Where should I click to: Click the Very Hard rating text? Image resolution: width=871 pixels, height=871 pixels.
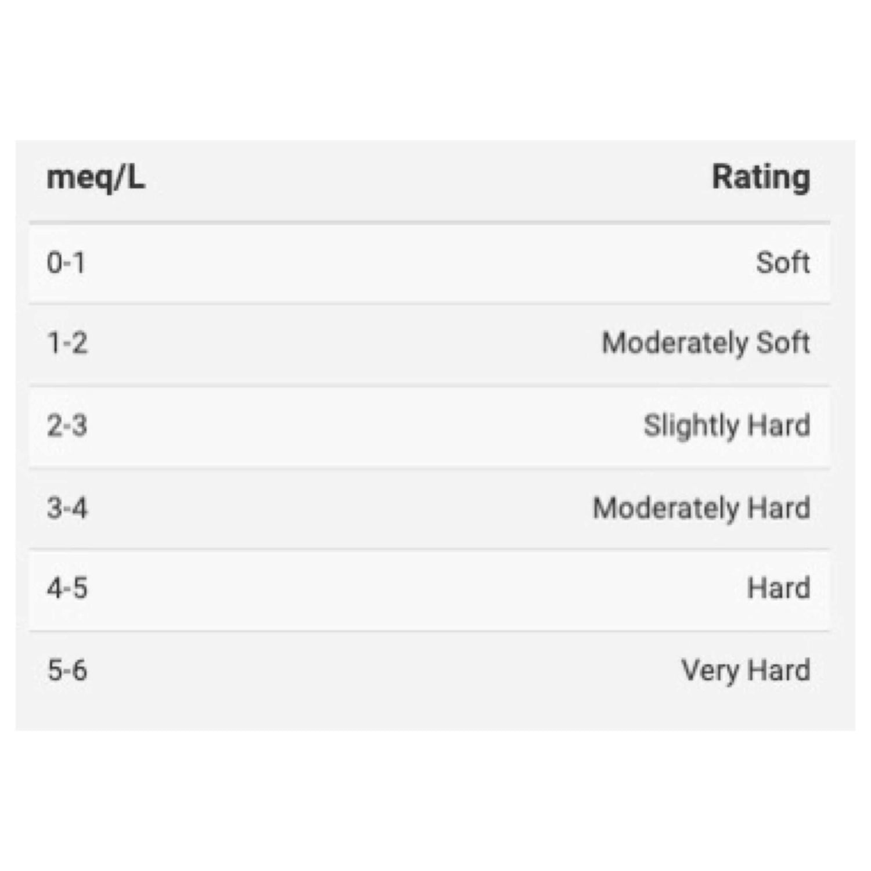(x=746, y=671)
